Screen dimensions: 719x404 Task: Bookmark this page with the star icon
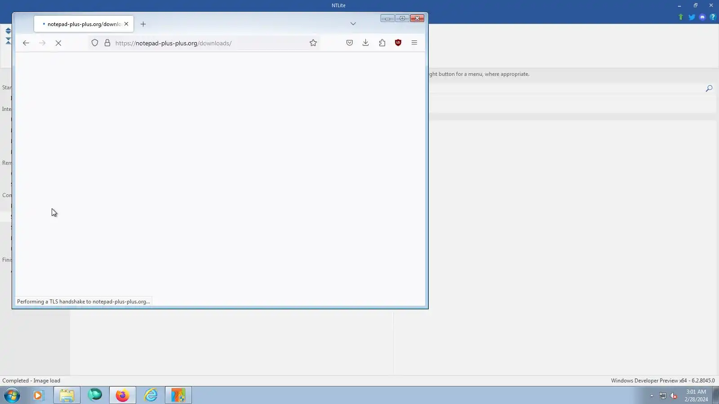pos(313,43)
